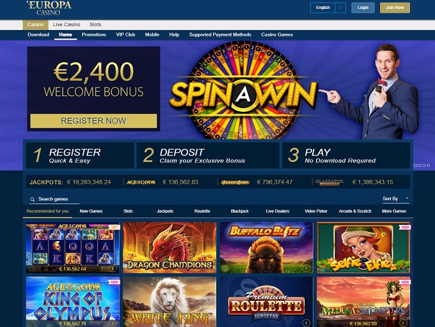Viewport: 435px width, 327px height.
Task: Select the last banner carousel dot
Action: 429,166
